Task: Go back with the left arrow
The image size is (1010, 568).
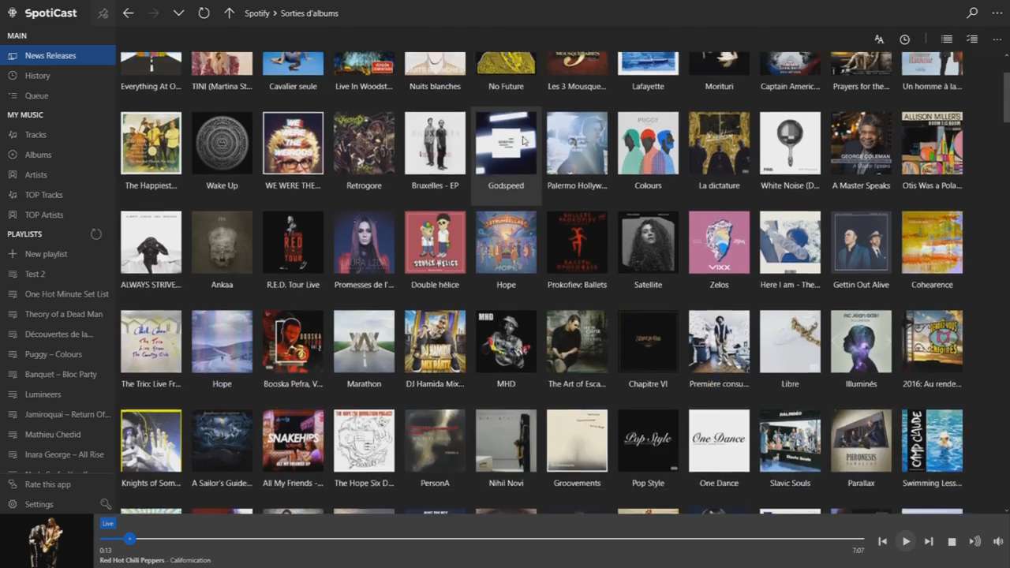Action: 129,13
